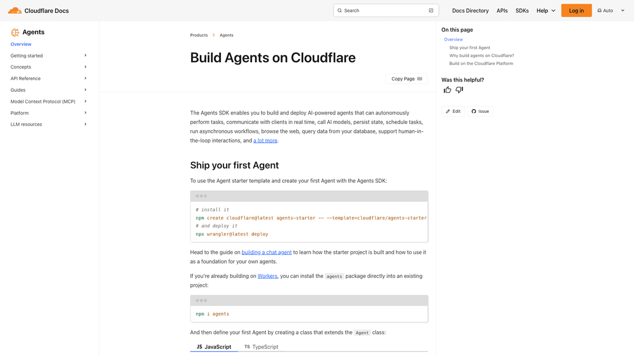Click the Agents heading in the sidebar
Image resolution: width=634 pixels, height=356 pixels.
point(33,32)
